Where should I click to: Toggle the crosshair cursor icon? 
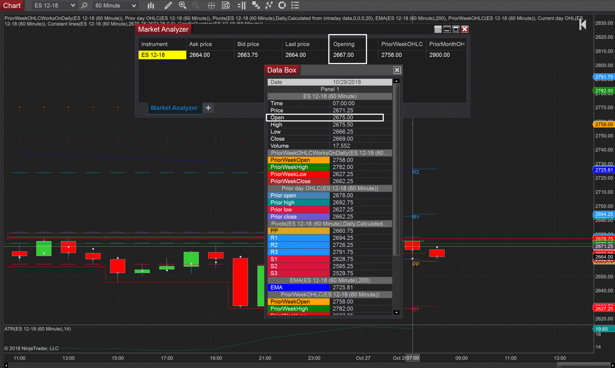click(211, 5)
